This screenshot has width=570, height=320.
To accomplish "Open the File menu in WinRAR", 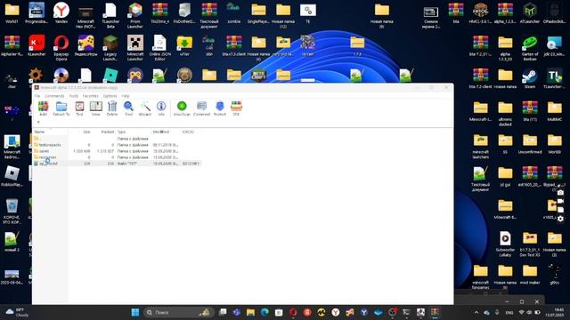I will tap(37, 96).
